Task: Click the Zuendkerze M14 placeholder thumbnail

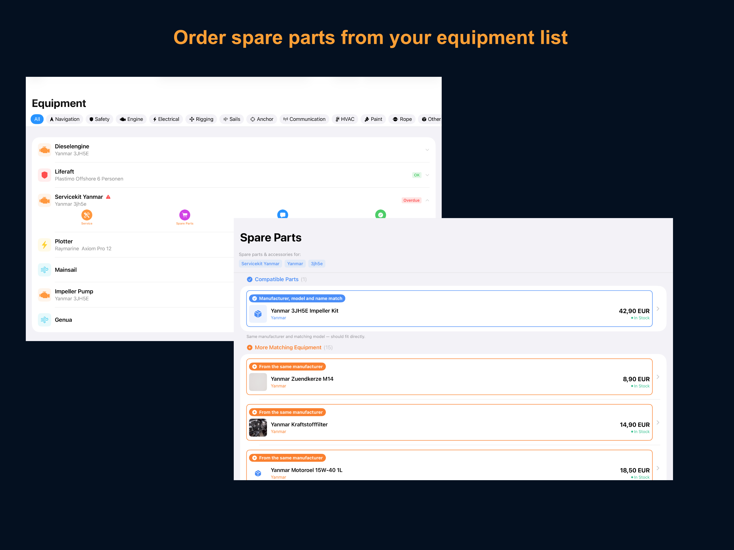Action: pos(258,382)
